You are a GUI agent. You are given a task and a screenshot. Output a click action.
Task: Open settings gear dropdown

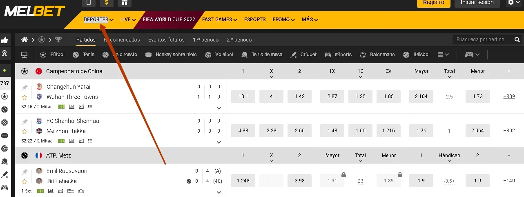(514, 2)
